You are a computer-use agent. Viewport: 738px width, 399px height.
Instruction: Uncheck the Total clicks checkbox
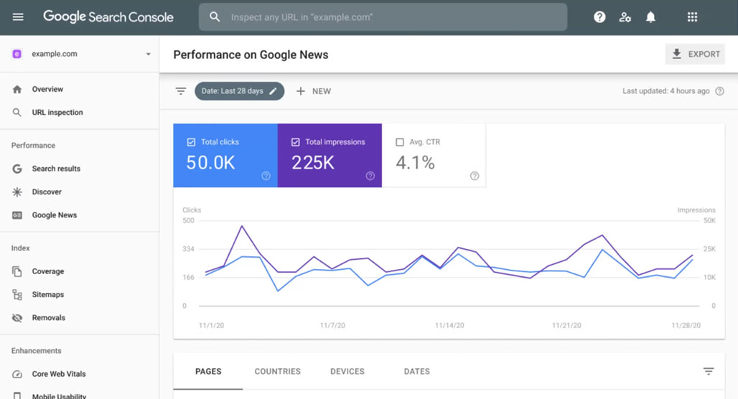click(x=191, y=142)
